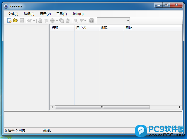The width and height of the screenshot is (187, 139).
Task: Close the KeePass window
Action: [176, 5]
